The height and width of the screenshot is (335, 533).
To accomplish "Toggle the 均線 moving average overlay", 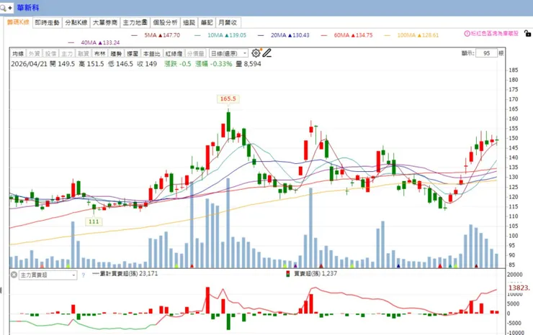I will click(x=18, y=54).
